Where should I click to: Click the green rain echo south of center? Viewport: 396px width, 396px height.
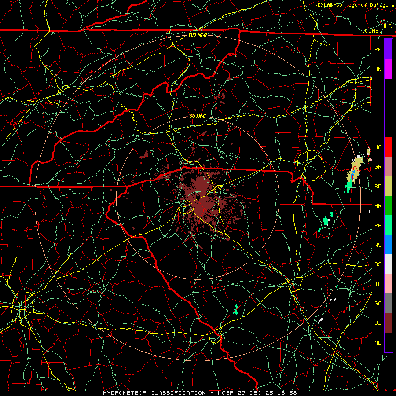click(x=236, y=310)
